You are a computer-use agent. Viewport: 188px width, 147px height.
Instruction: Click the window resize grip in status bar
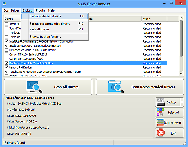click(185, 143)
